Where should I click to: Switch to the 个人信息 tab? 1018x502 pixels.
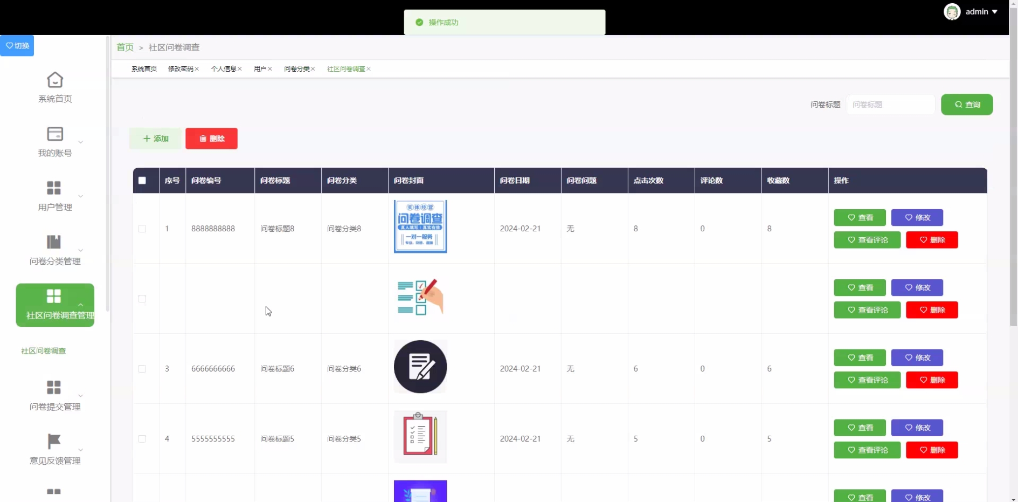coord(223,69)
